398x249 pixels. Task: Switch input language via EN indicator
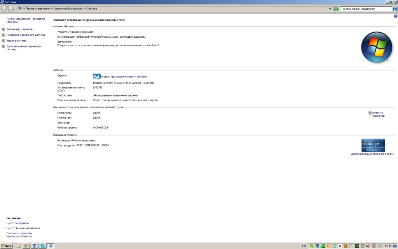point(304,246)
